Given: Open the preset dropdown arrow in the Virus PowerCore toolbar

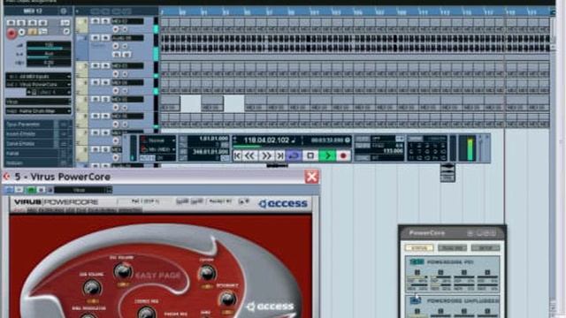Looking at the screenshot, I should click(x=109, y=190).
